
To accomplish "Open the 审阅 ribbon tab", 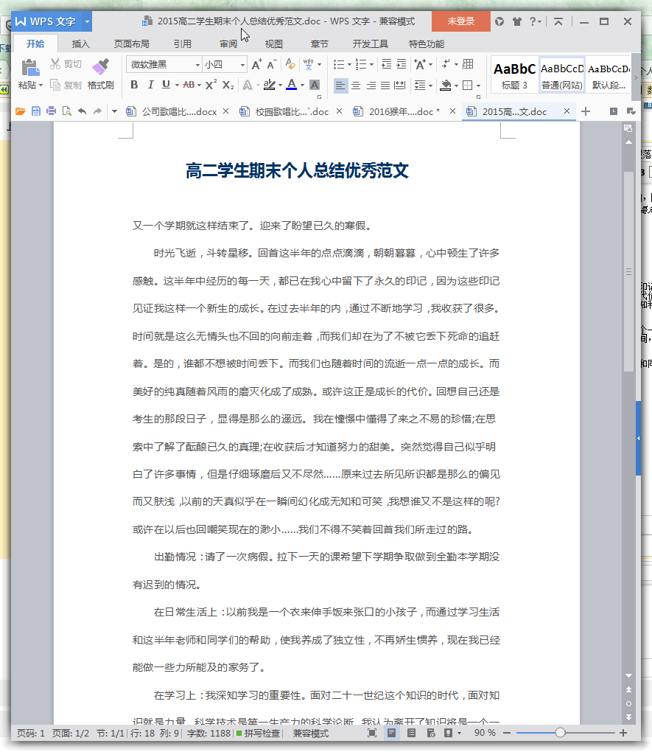I will (x=229, y=43).
